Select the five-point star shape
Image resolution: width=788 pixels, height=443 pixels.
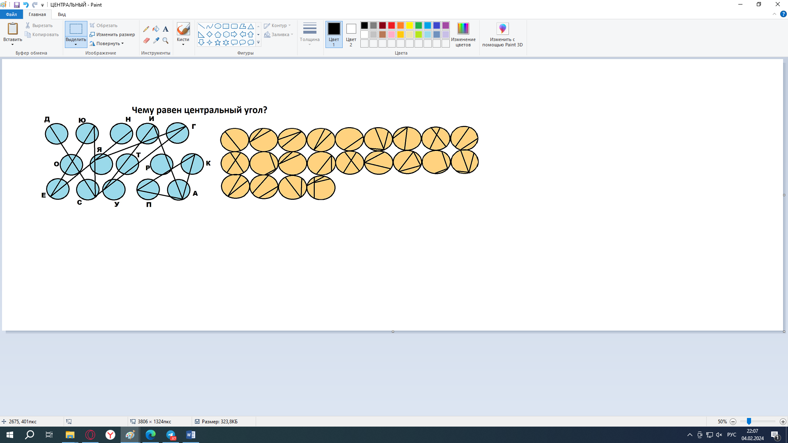(218, 43)
